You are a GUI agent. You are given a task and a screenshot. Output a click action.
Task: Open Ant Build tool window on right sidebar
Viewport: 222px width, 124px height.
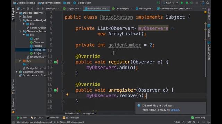click(209, 14)
